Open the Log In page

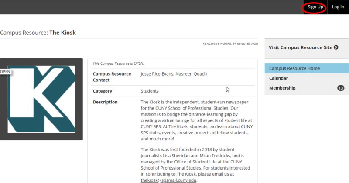338,7
